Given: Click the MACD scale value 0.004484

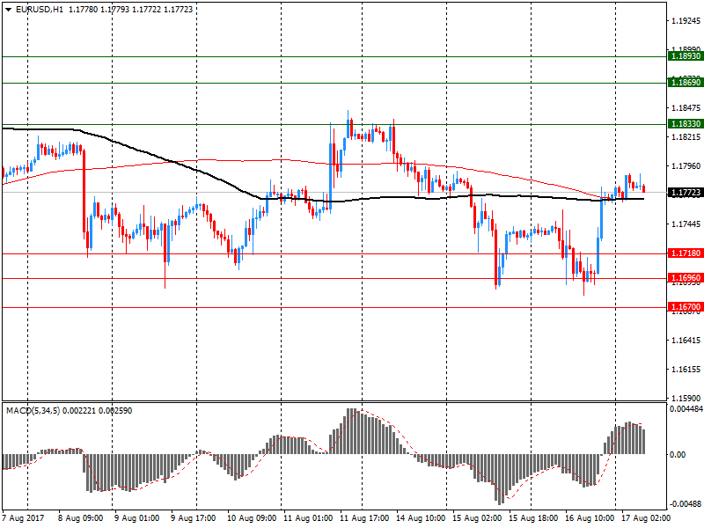Looking at the screenshot, I should click(x=686, y=409).
